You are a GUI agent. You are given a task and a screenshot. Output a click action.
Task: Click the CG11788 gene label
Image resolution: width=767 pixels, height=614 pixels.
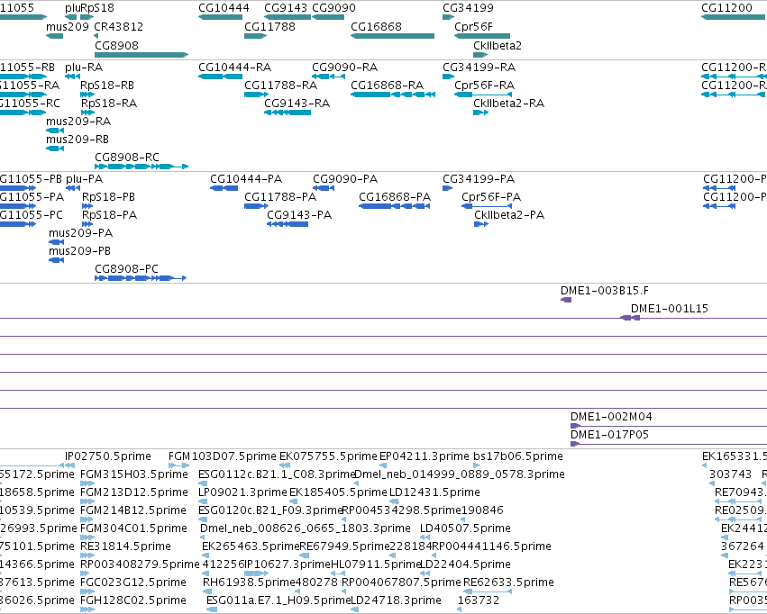point(269,27)
